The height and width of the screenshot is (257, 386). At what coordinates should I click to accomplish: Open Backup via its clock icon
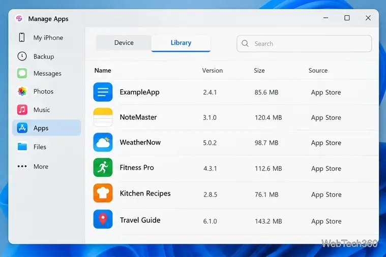[22, 56]
